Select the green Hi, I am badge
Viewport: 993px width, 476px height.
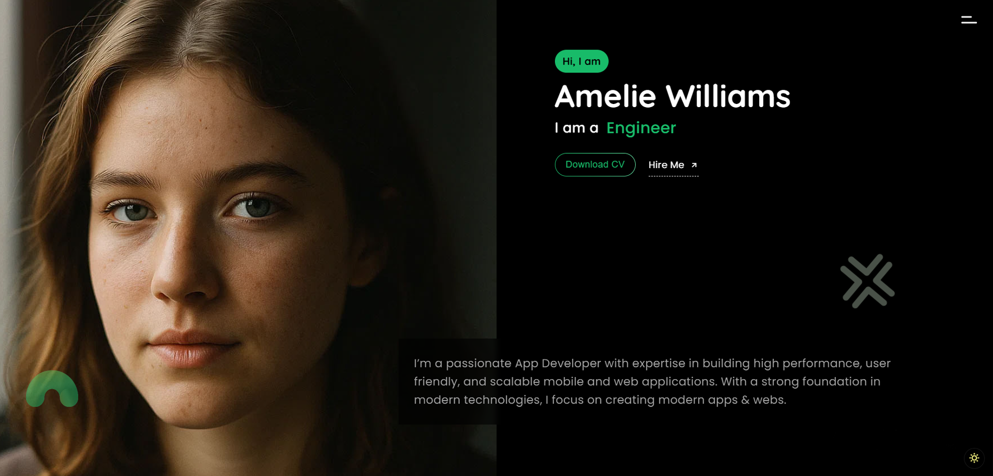(x=581, y=61)
